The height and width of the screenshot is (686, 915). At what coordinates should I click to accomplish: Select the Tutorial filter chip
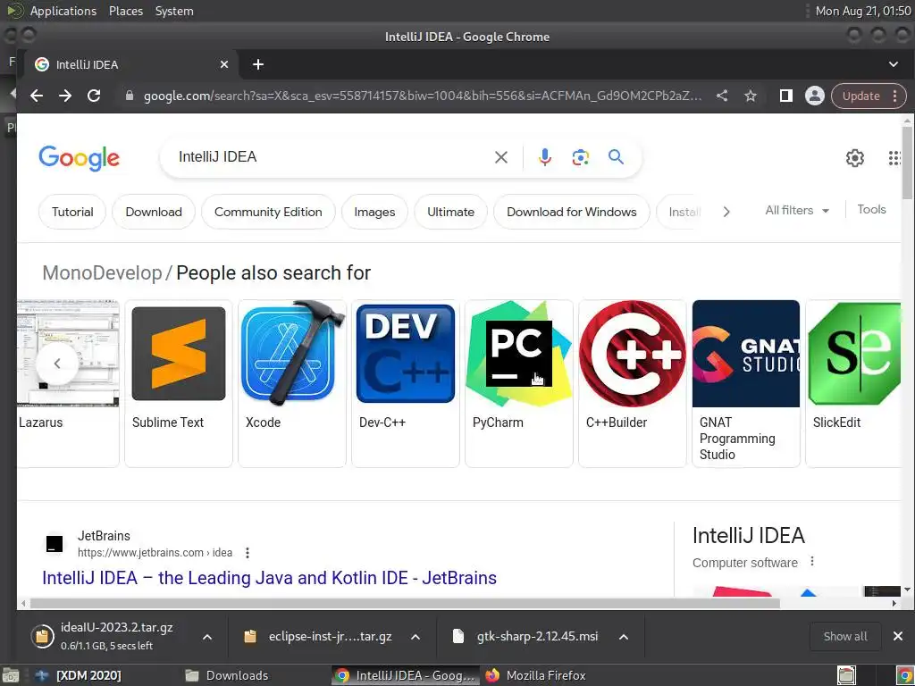72,212
